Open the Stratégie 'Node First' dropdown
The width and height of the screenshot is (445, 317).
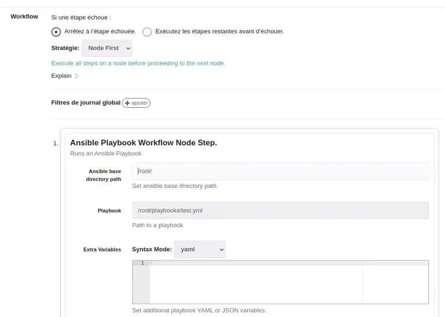[x=107, y=48]
